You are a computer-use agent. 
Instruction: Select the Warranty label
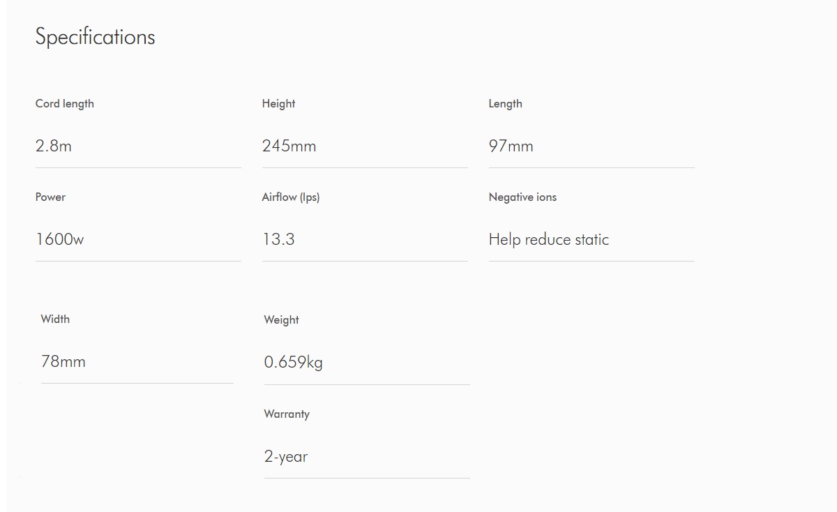click(287, 414)
